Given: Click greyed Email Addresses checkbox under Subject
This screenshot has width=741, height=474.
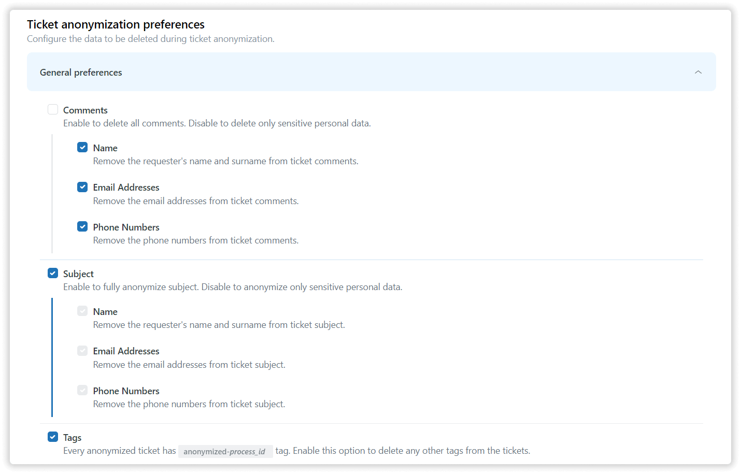Looking at the screenshot, I should click(x=82, y=351).
